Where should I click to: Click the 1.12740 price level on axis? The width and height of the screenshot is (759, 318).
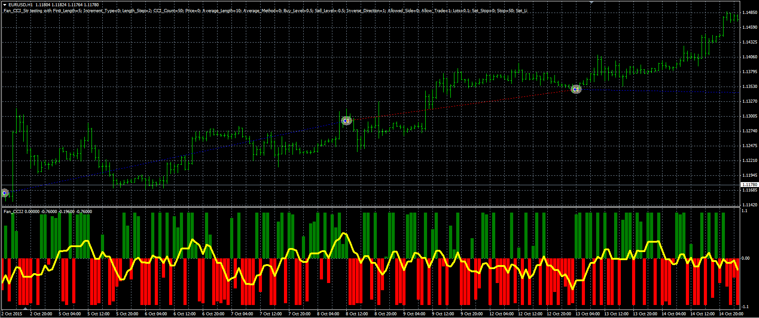(750, 131)
